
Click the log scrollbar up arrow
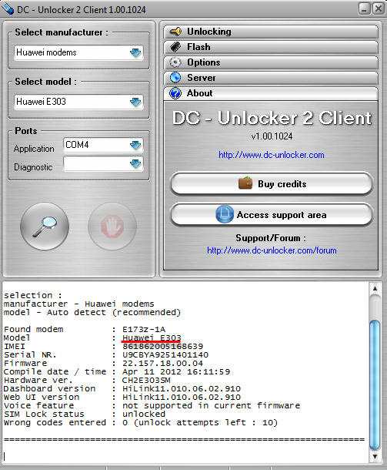pyautogui.click(x=375, y=289)
